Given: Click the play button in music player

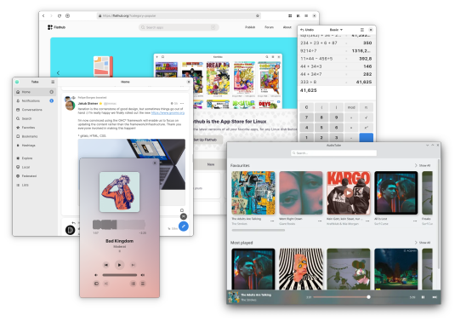Looking at the screenshot, I should point(119,265).
